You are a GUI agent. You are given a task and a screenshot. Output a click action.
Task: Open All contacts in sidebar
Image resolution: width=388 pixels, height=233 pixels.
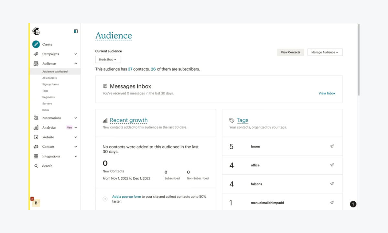(x=49, y=78)
